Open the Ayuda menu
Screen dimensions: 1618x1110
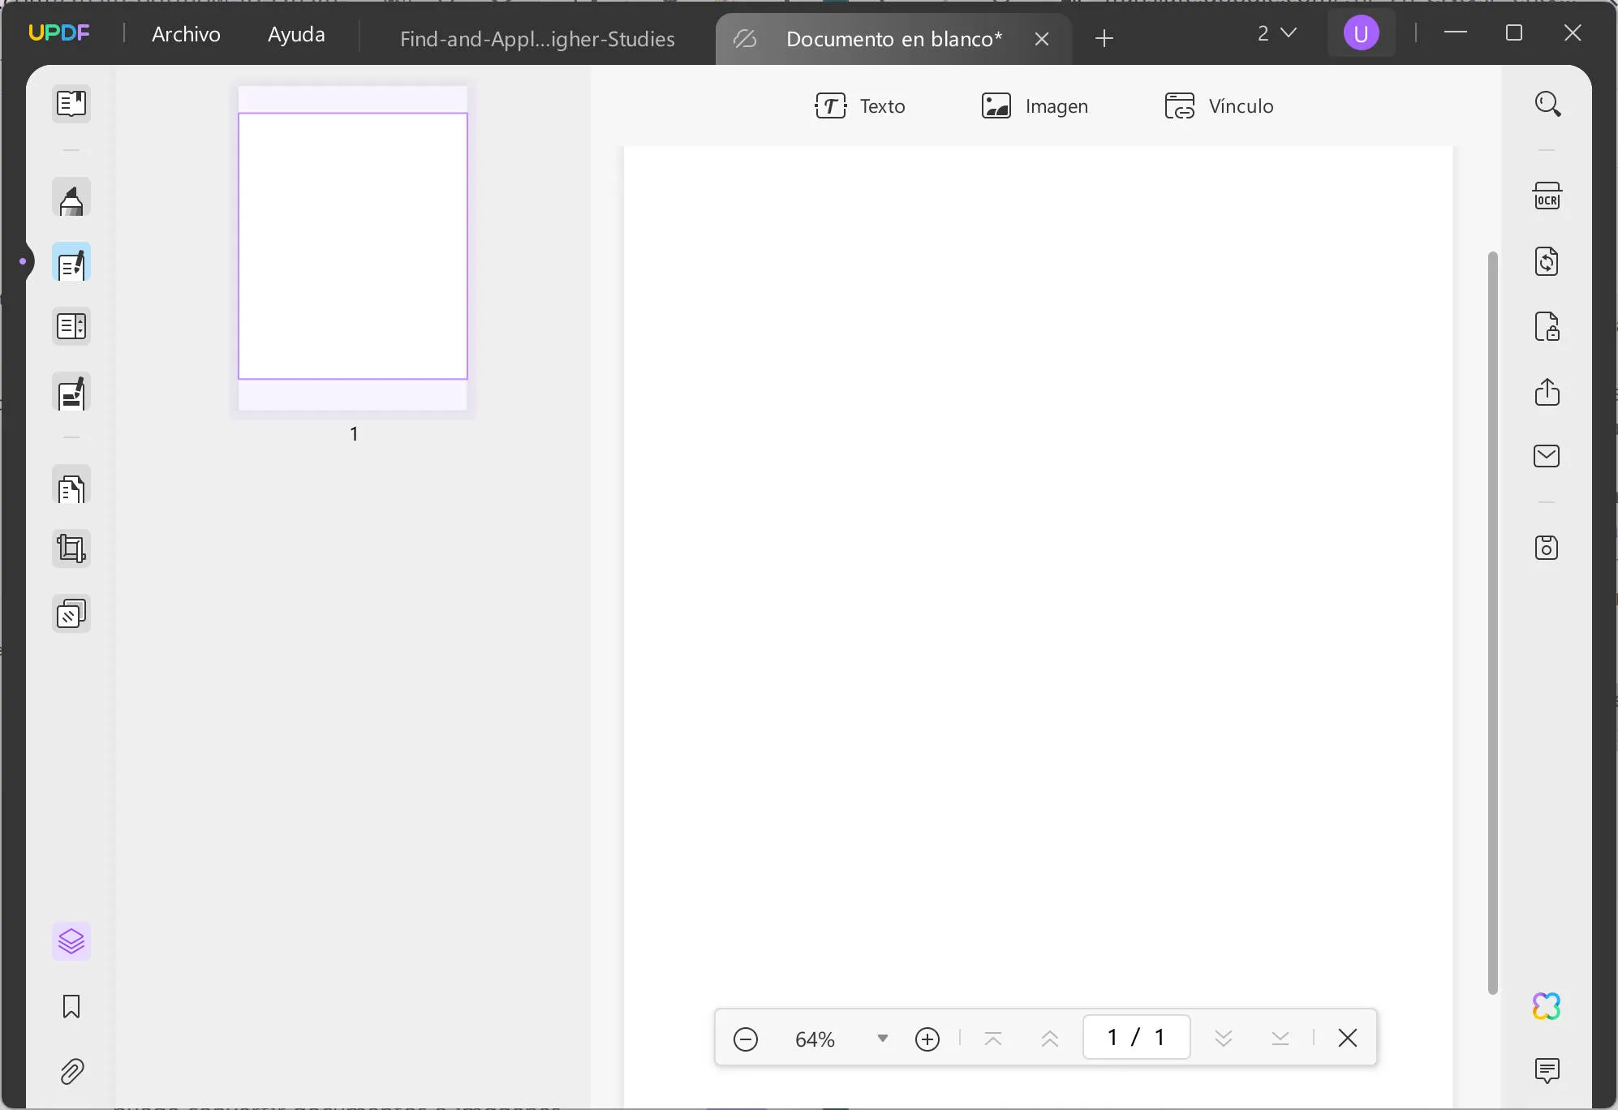coord(296,34)
